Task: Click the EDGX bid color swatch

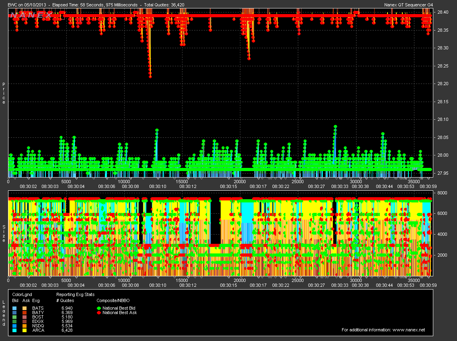Action: (14, 321)
